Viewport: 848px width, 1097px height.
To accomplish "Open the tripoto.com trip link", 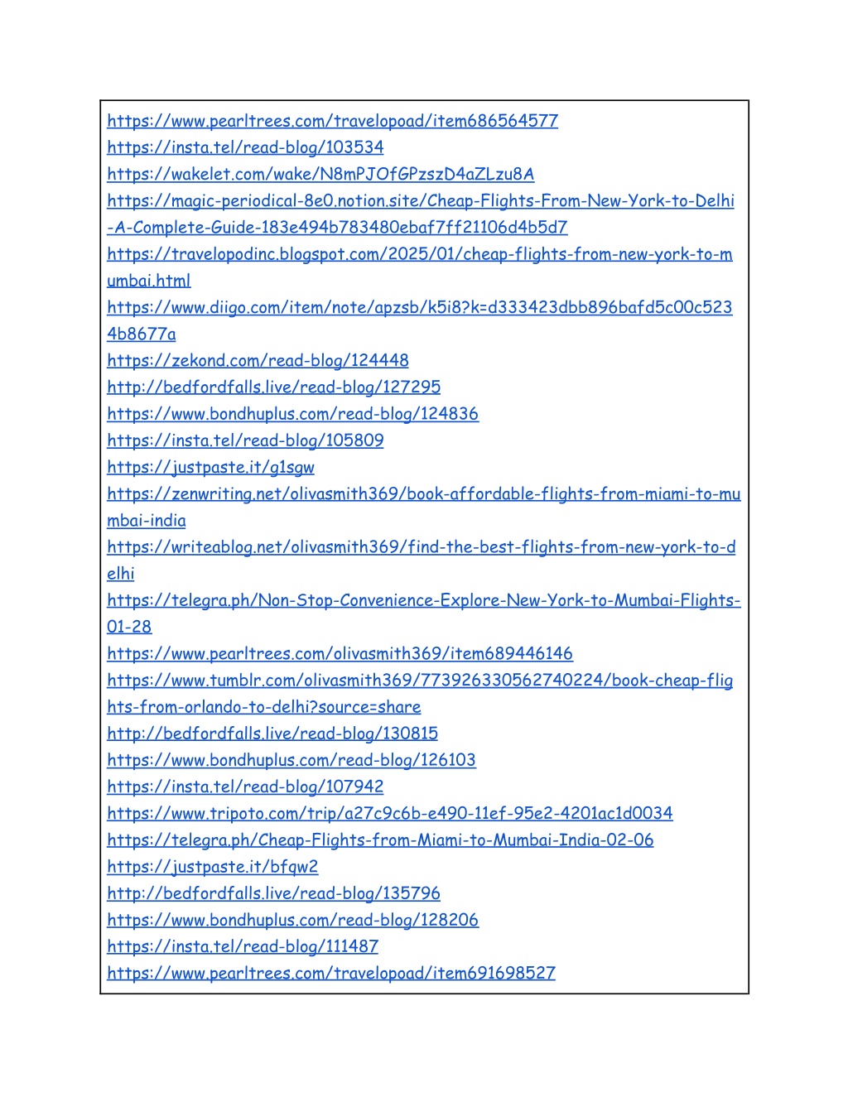I will tap(389, 813).
